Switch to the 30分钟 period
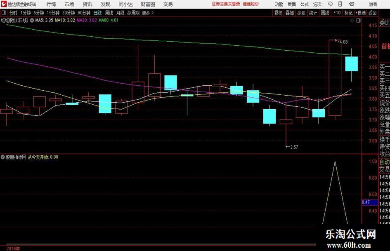 (x=69, y=13)
